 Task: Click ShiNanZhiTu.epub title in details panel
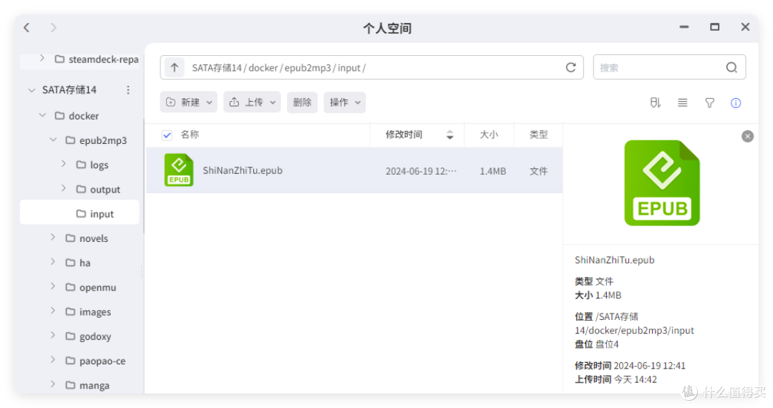click(x=614, y=260)
